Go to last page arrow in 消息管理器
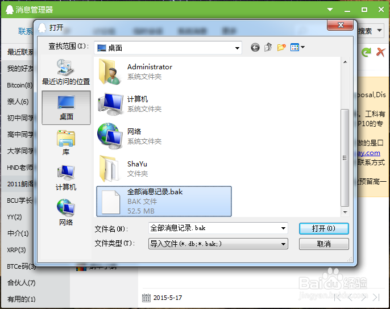This screenshot has width=390, height=309. (376, 297)
